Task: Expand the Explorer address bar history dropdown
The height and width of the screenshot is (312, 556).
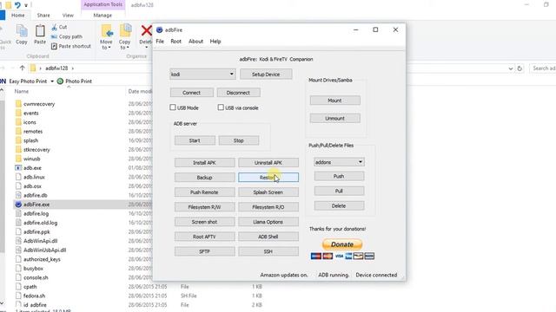Action: click(511, 68)
